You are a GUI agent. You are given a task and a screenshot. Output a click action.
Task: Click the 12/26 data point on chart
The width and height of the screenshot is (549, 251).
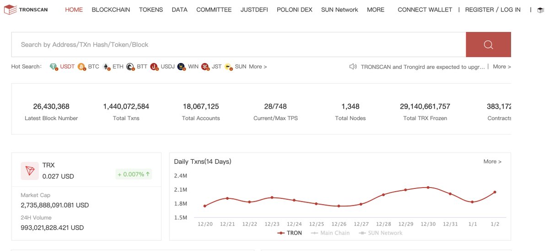coord(339,206)
